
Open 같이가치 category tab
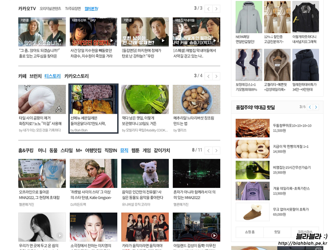162,151
